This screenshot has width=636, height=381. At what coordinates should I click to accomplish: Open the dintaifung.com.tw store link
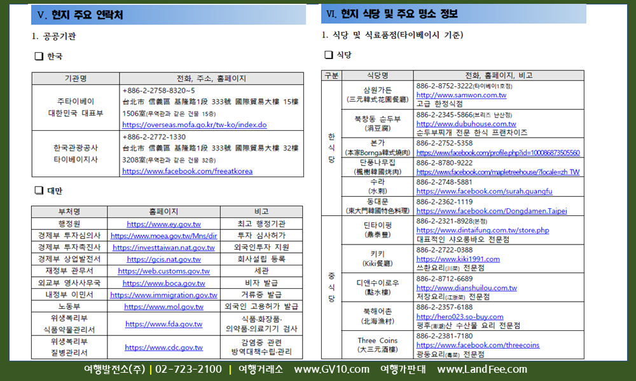pyautogui.click(x=482, y=230)
